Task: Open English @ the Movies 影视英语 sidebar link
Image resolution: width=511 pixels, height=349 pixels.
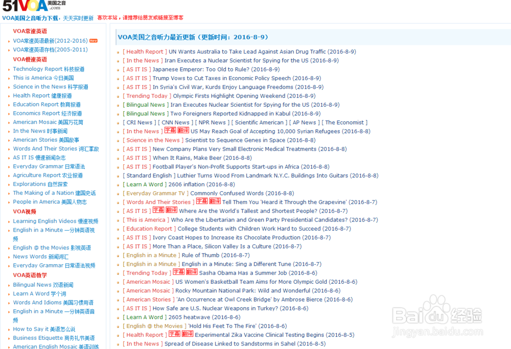Action: click(52, 247)
